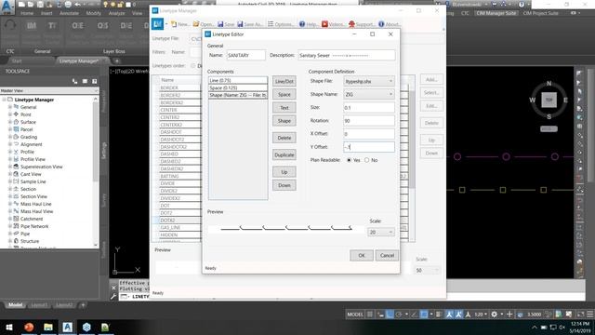Select the Space (0.125) component
This screenshot has height=335, width=595.
point(238,87)
